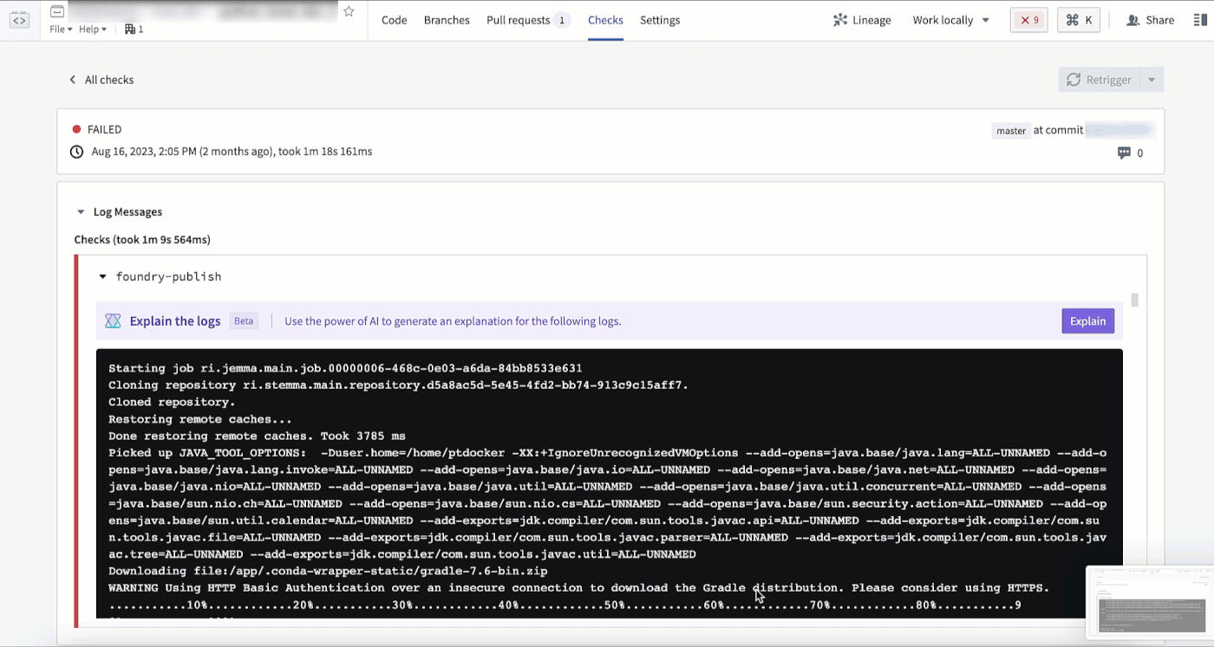The height and width of the screenshot is (647, 1214).
Task: Click the Retrigger button
Action: coord(1099,80)
